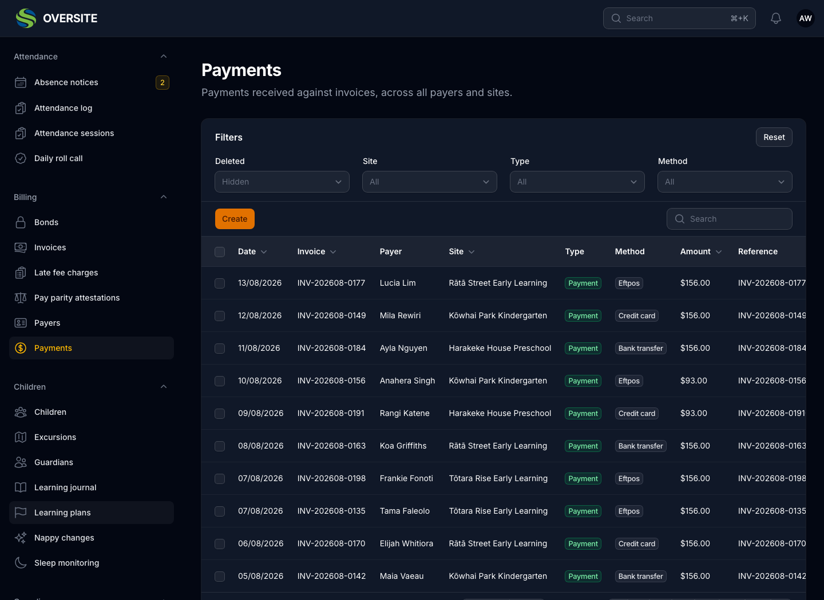Go to Absence notices in the sidebar
Screen dimensions: 824x600
pyautogui.click(x=92, y=82)
